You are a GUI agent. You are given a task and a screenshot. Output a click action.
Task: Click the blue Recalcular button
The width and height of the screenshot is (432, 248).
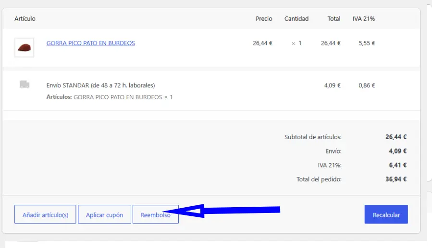pos(386,214)
